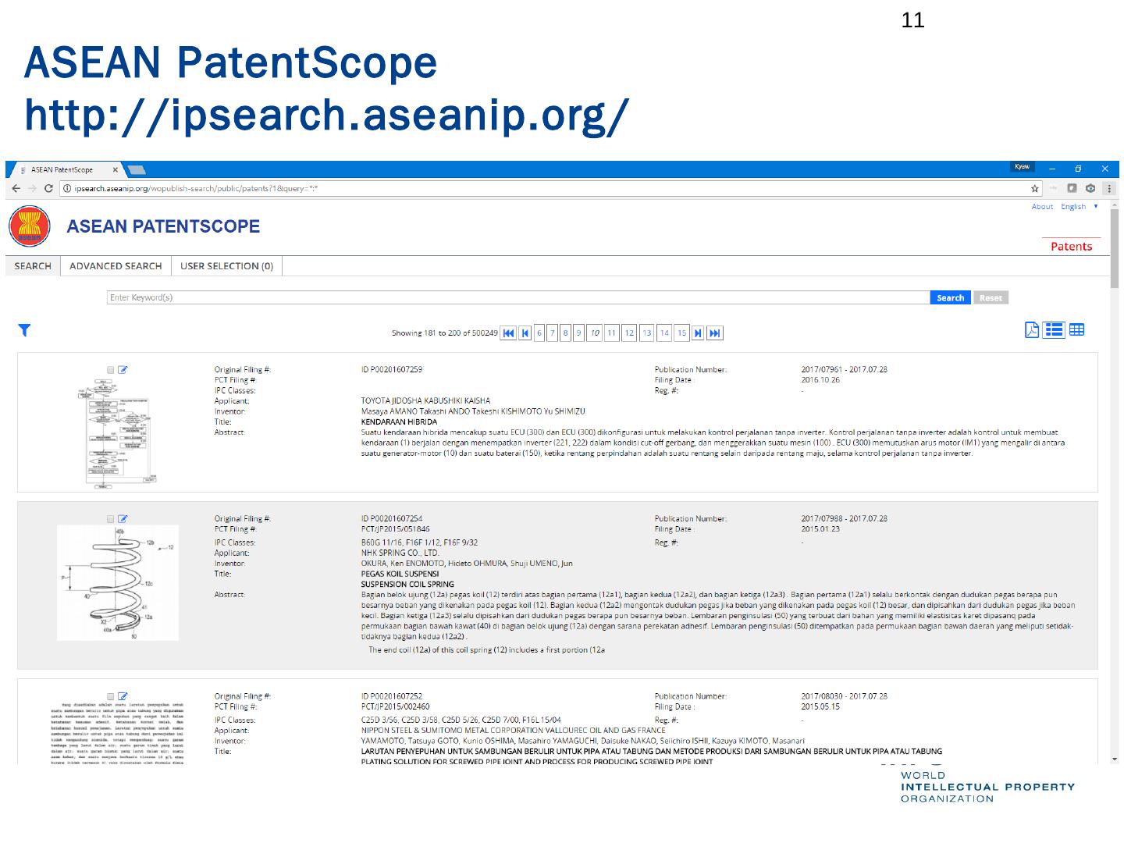Screen dimensions: 1124x843
Task: Open flowchart thumbnail of Toyota patent
Action: pos(116,433)
